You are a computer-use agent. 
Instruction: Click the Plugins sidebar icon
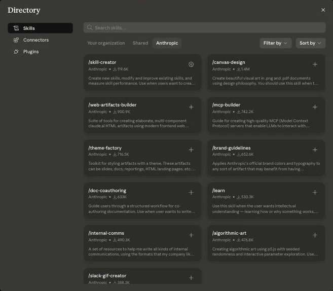pos(16,52)
